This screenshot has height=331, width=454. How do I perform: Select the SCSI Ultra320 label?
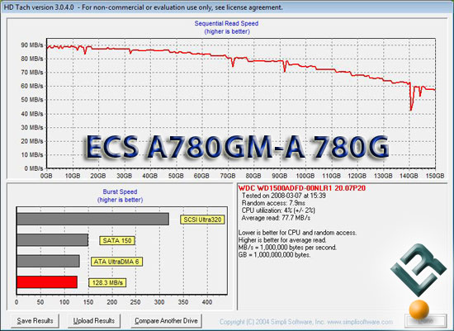(202, 220)
